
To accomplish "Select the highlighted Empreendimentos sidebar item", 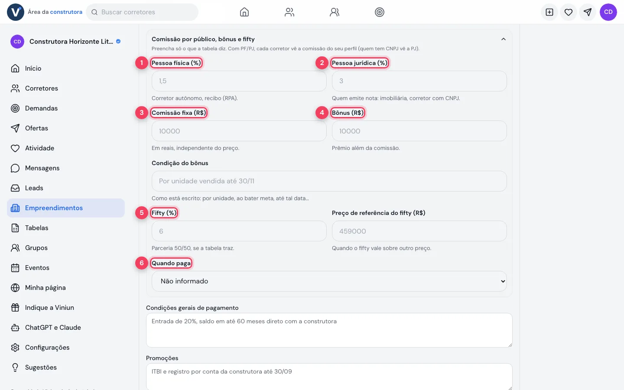I will (x=66, y=208).
